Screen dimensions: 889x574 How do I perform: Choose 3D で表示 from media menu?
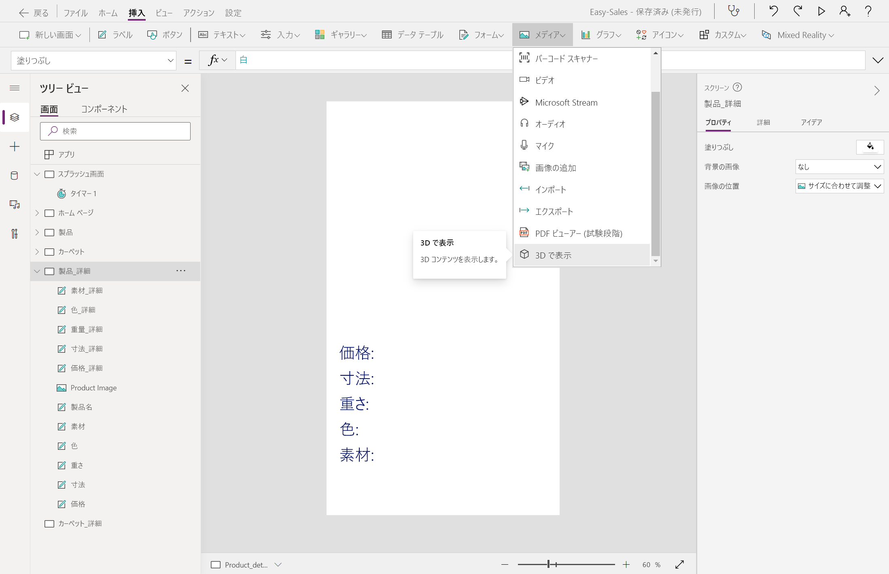pos(582,255)
